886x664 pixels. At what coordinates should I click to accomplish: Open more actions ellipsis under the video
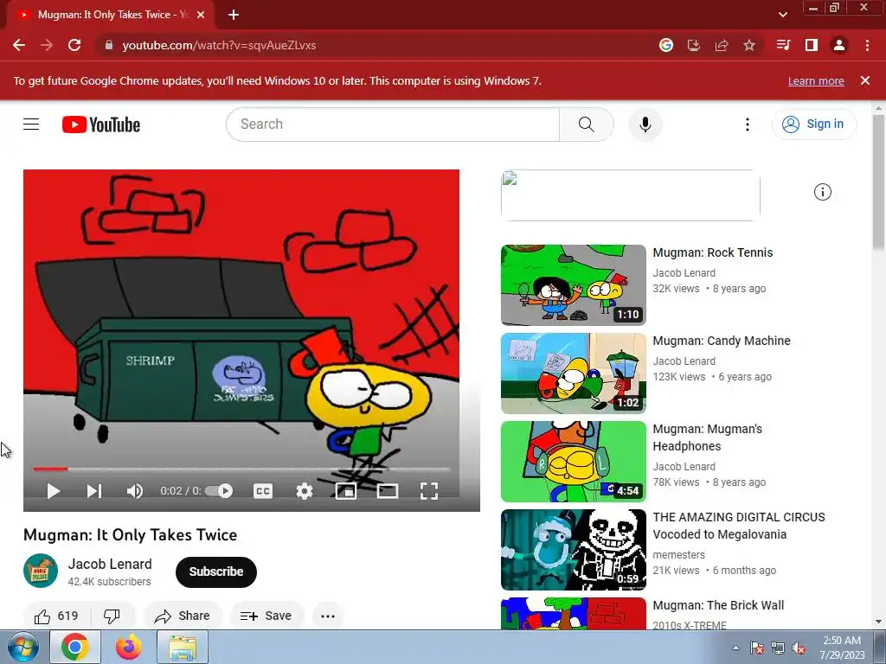[328, 616]
